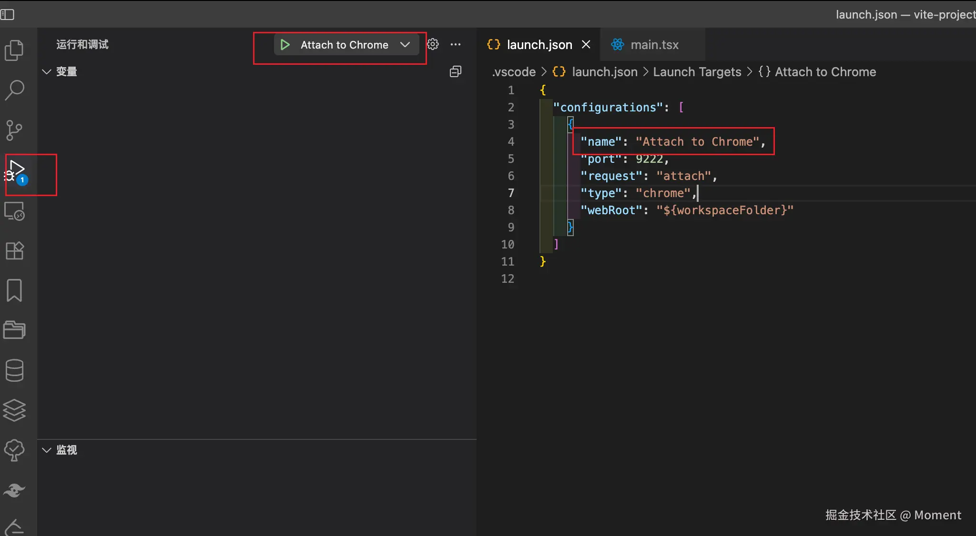Select the launch.json editor tab
976x536 pixels.
click(x=539, y=45)
